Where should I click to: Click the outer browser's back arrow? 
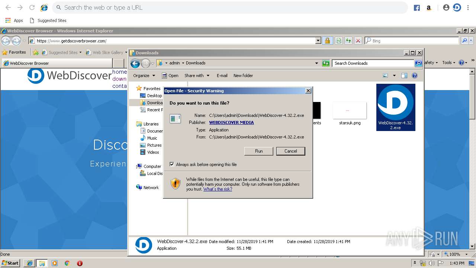[8, 7]
